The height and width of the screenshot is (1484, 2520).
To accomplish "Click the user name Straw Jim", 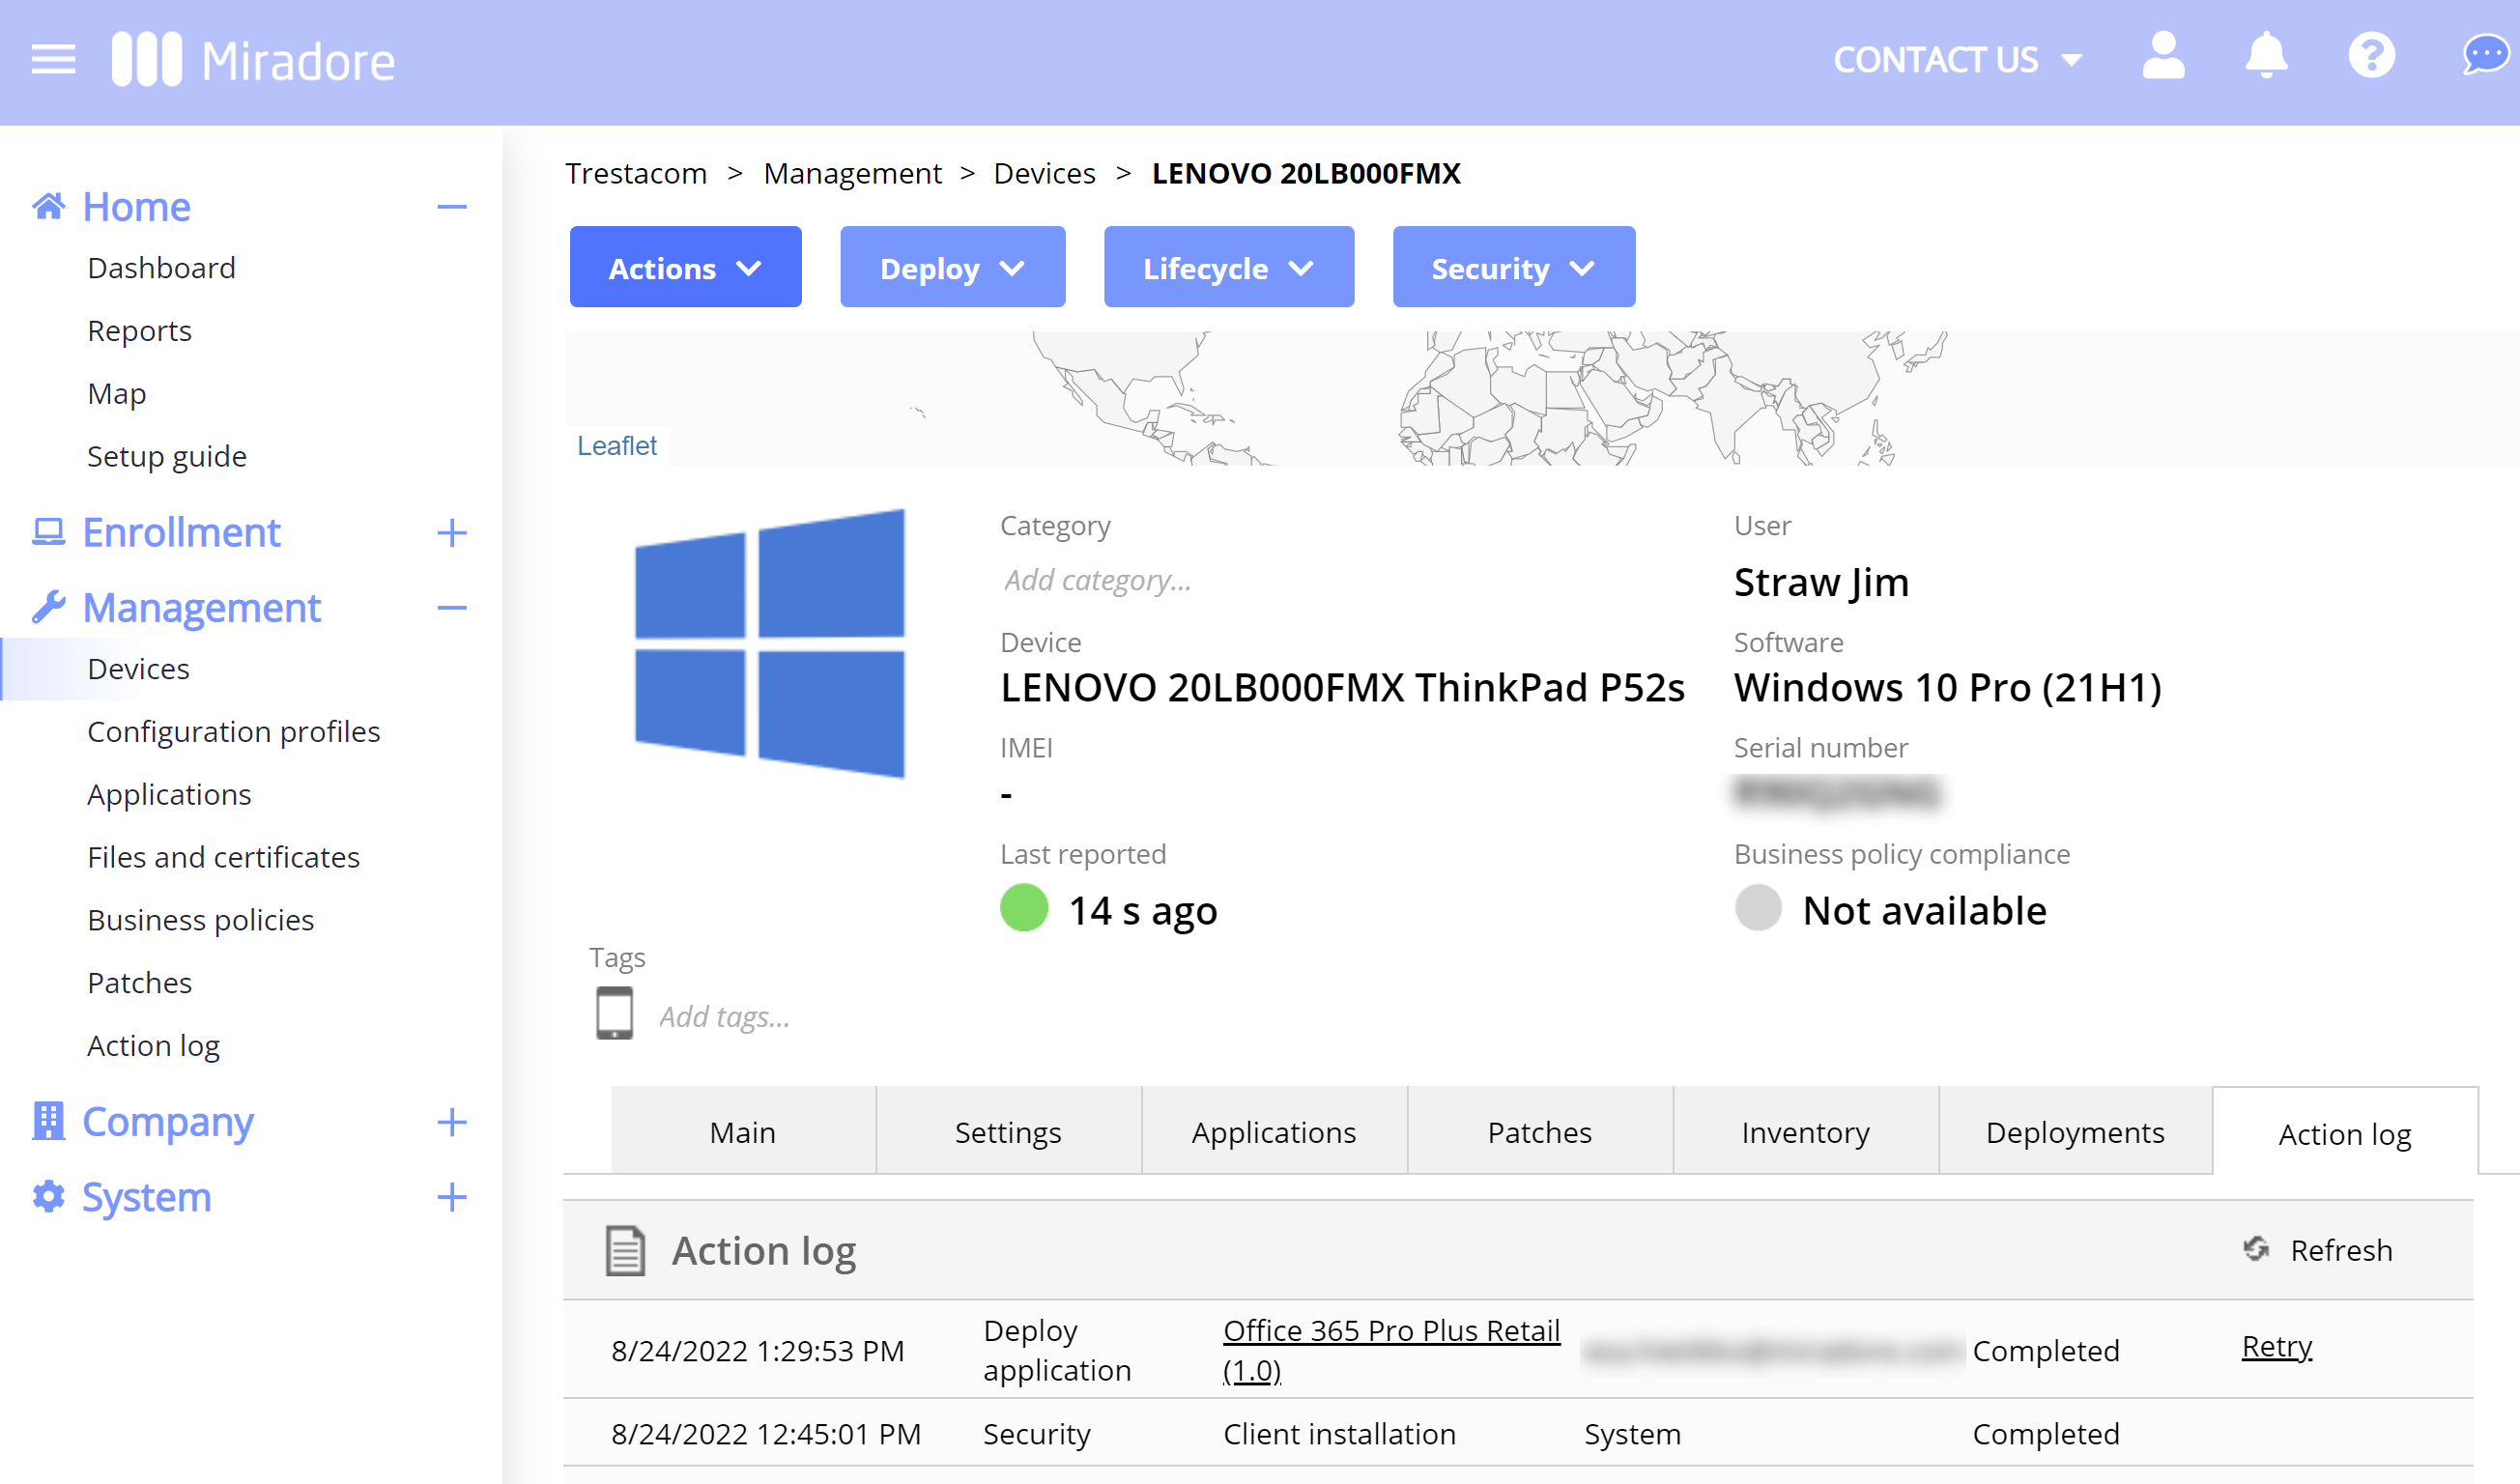I will pyautogui.click(x=1821, y=582).
